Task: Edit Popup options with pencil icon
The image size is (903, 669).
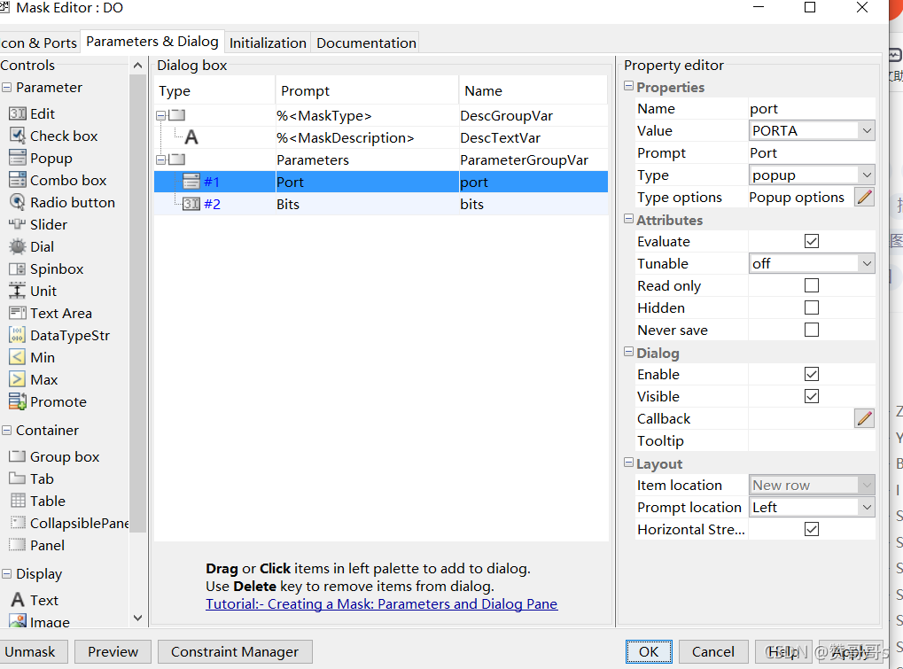Action: tap(864, 198)
